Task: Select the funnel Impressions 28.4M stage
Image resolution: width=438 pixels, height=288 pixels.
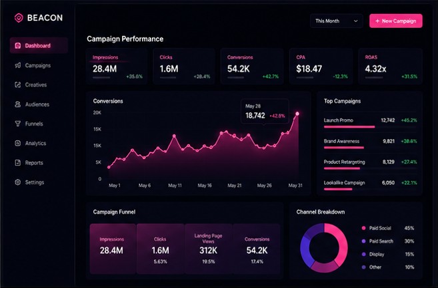Action: (x=113, y=249)
